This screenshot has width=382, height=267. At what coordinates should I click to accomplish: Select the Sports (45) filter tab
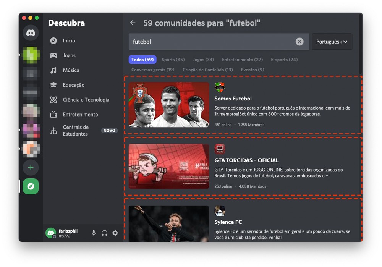point(173,60)
